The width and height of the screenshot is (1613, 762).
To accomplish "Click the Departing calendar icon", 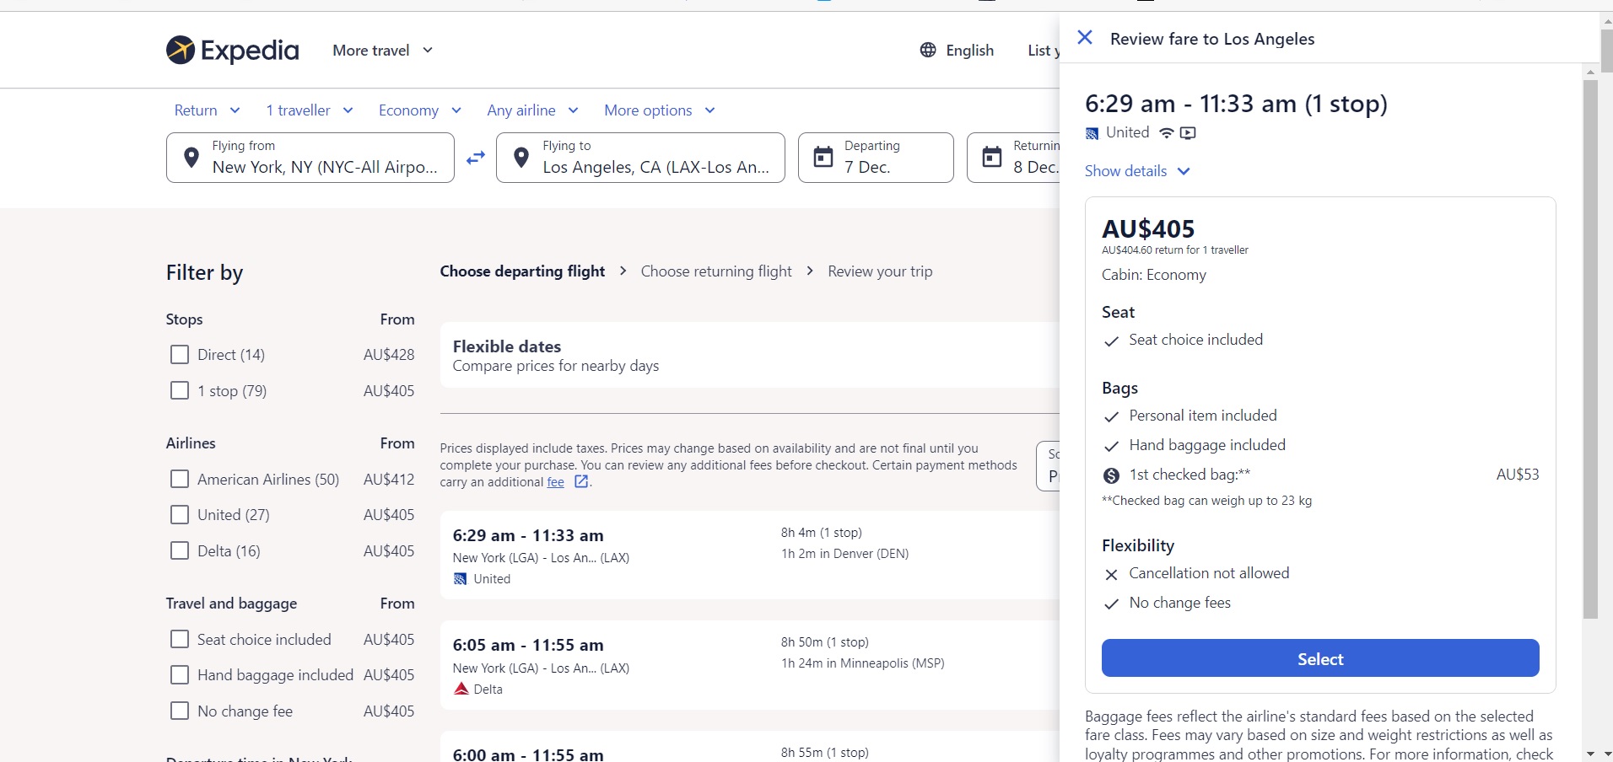I will (x=823, y=157).
